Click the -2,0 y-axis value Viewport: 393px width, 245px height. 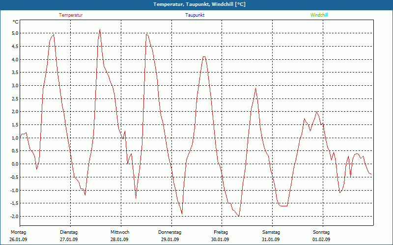(14, 216)
